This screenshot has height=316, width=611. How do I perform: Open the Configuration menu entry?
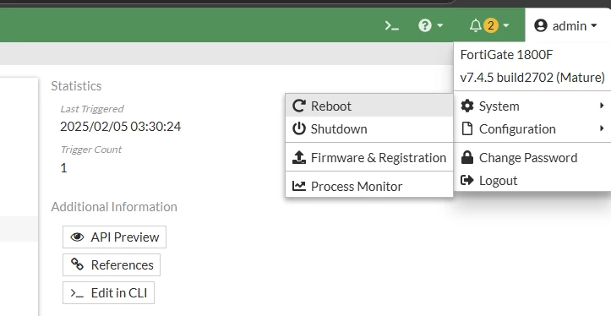tap(532, 128)
